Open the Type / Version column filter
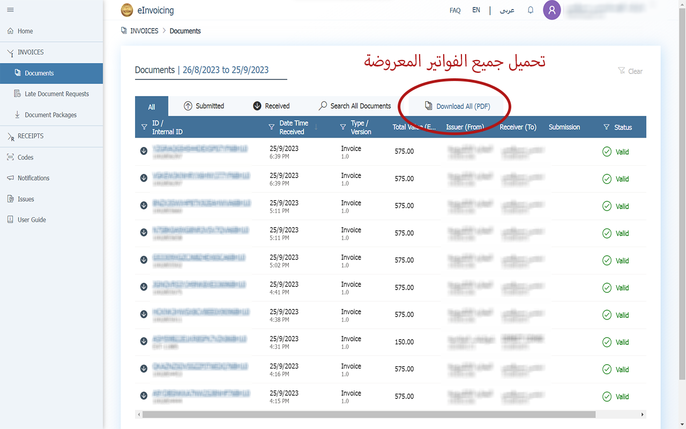Viewport: 686px width, 429px height. (342, 127)
